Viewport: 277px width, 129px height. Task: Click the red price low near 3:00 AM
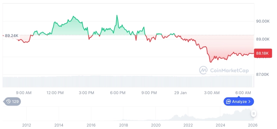click(x=211, y=62)
